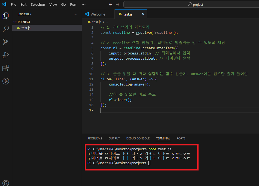Image resolution: width=259 pixels, height=186 pixels.
Task: Expand the hidden menu bar items ellipsis
Action: (x=84, y=4)
